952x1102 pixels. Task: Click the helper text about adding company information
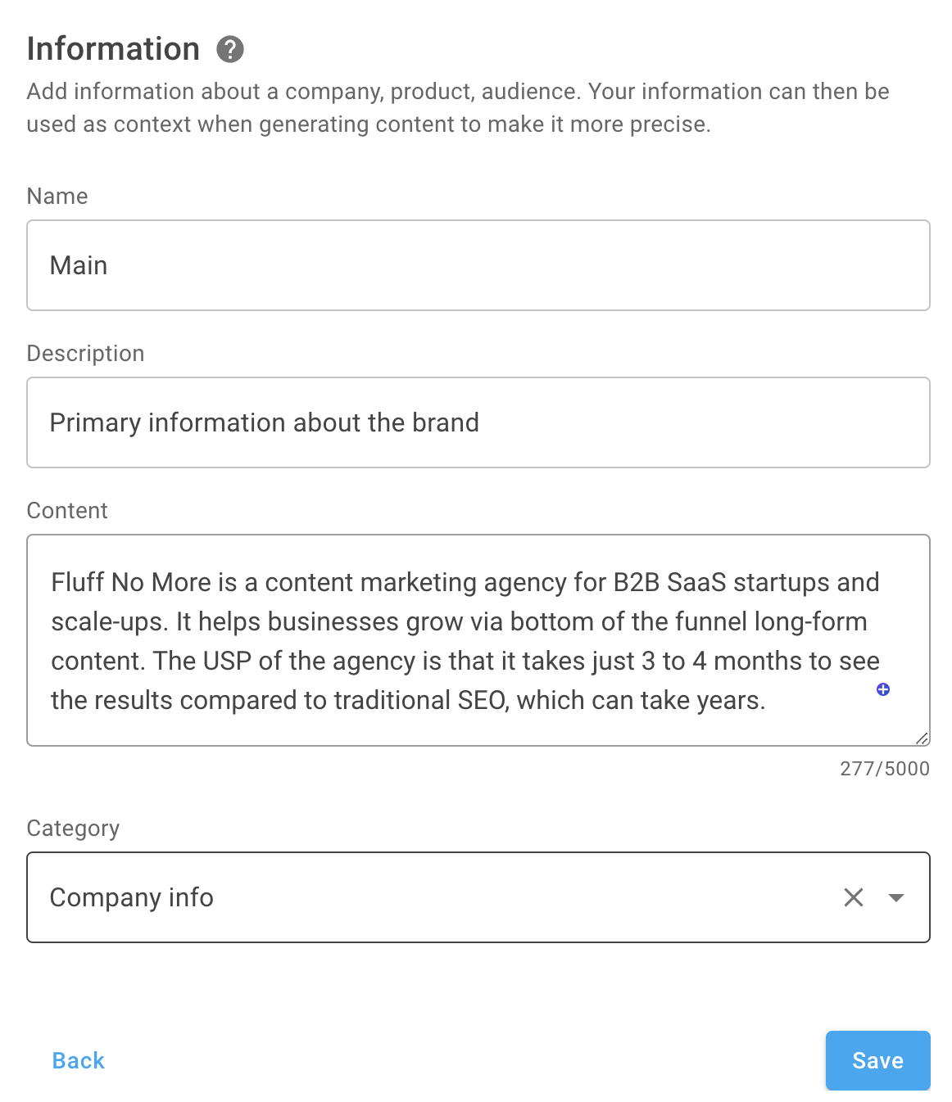coord(458,107)
